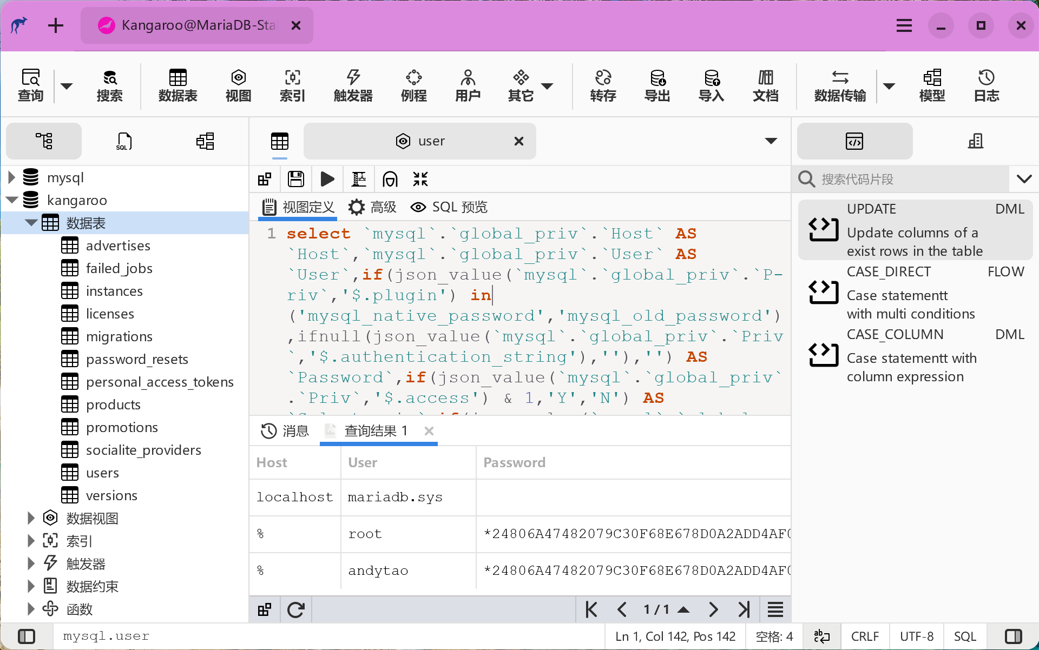Click the refresh results icon
This screenshot has width=1039, height=650.
pyautogui.click(x=296, y=610)
